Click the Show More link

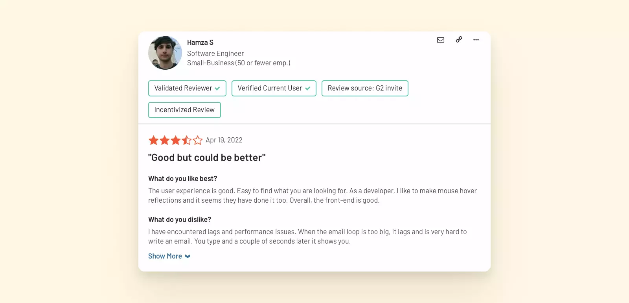165,256
